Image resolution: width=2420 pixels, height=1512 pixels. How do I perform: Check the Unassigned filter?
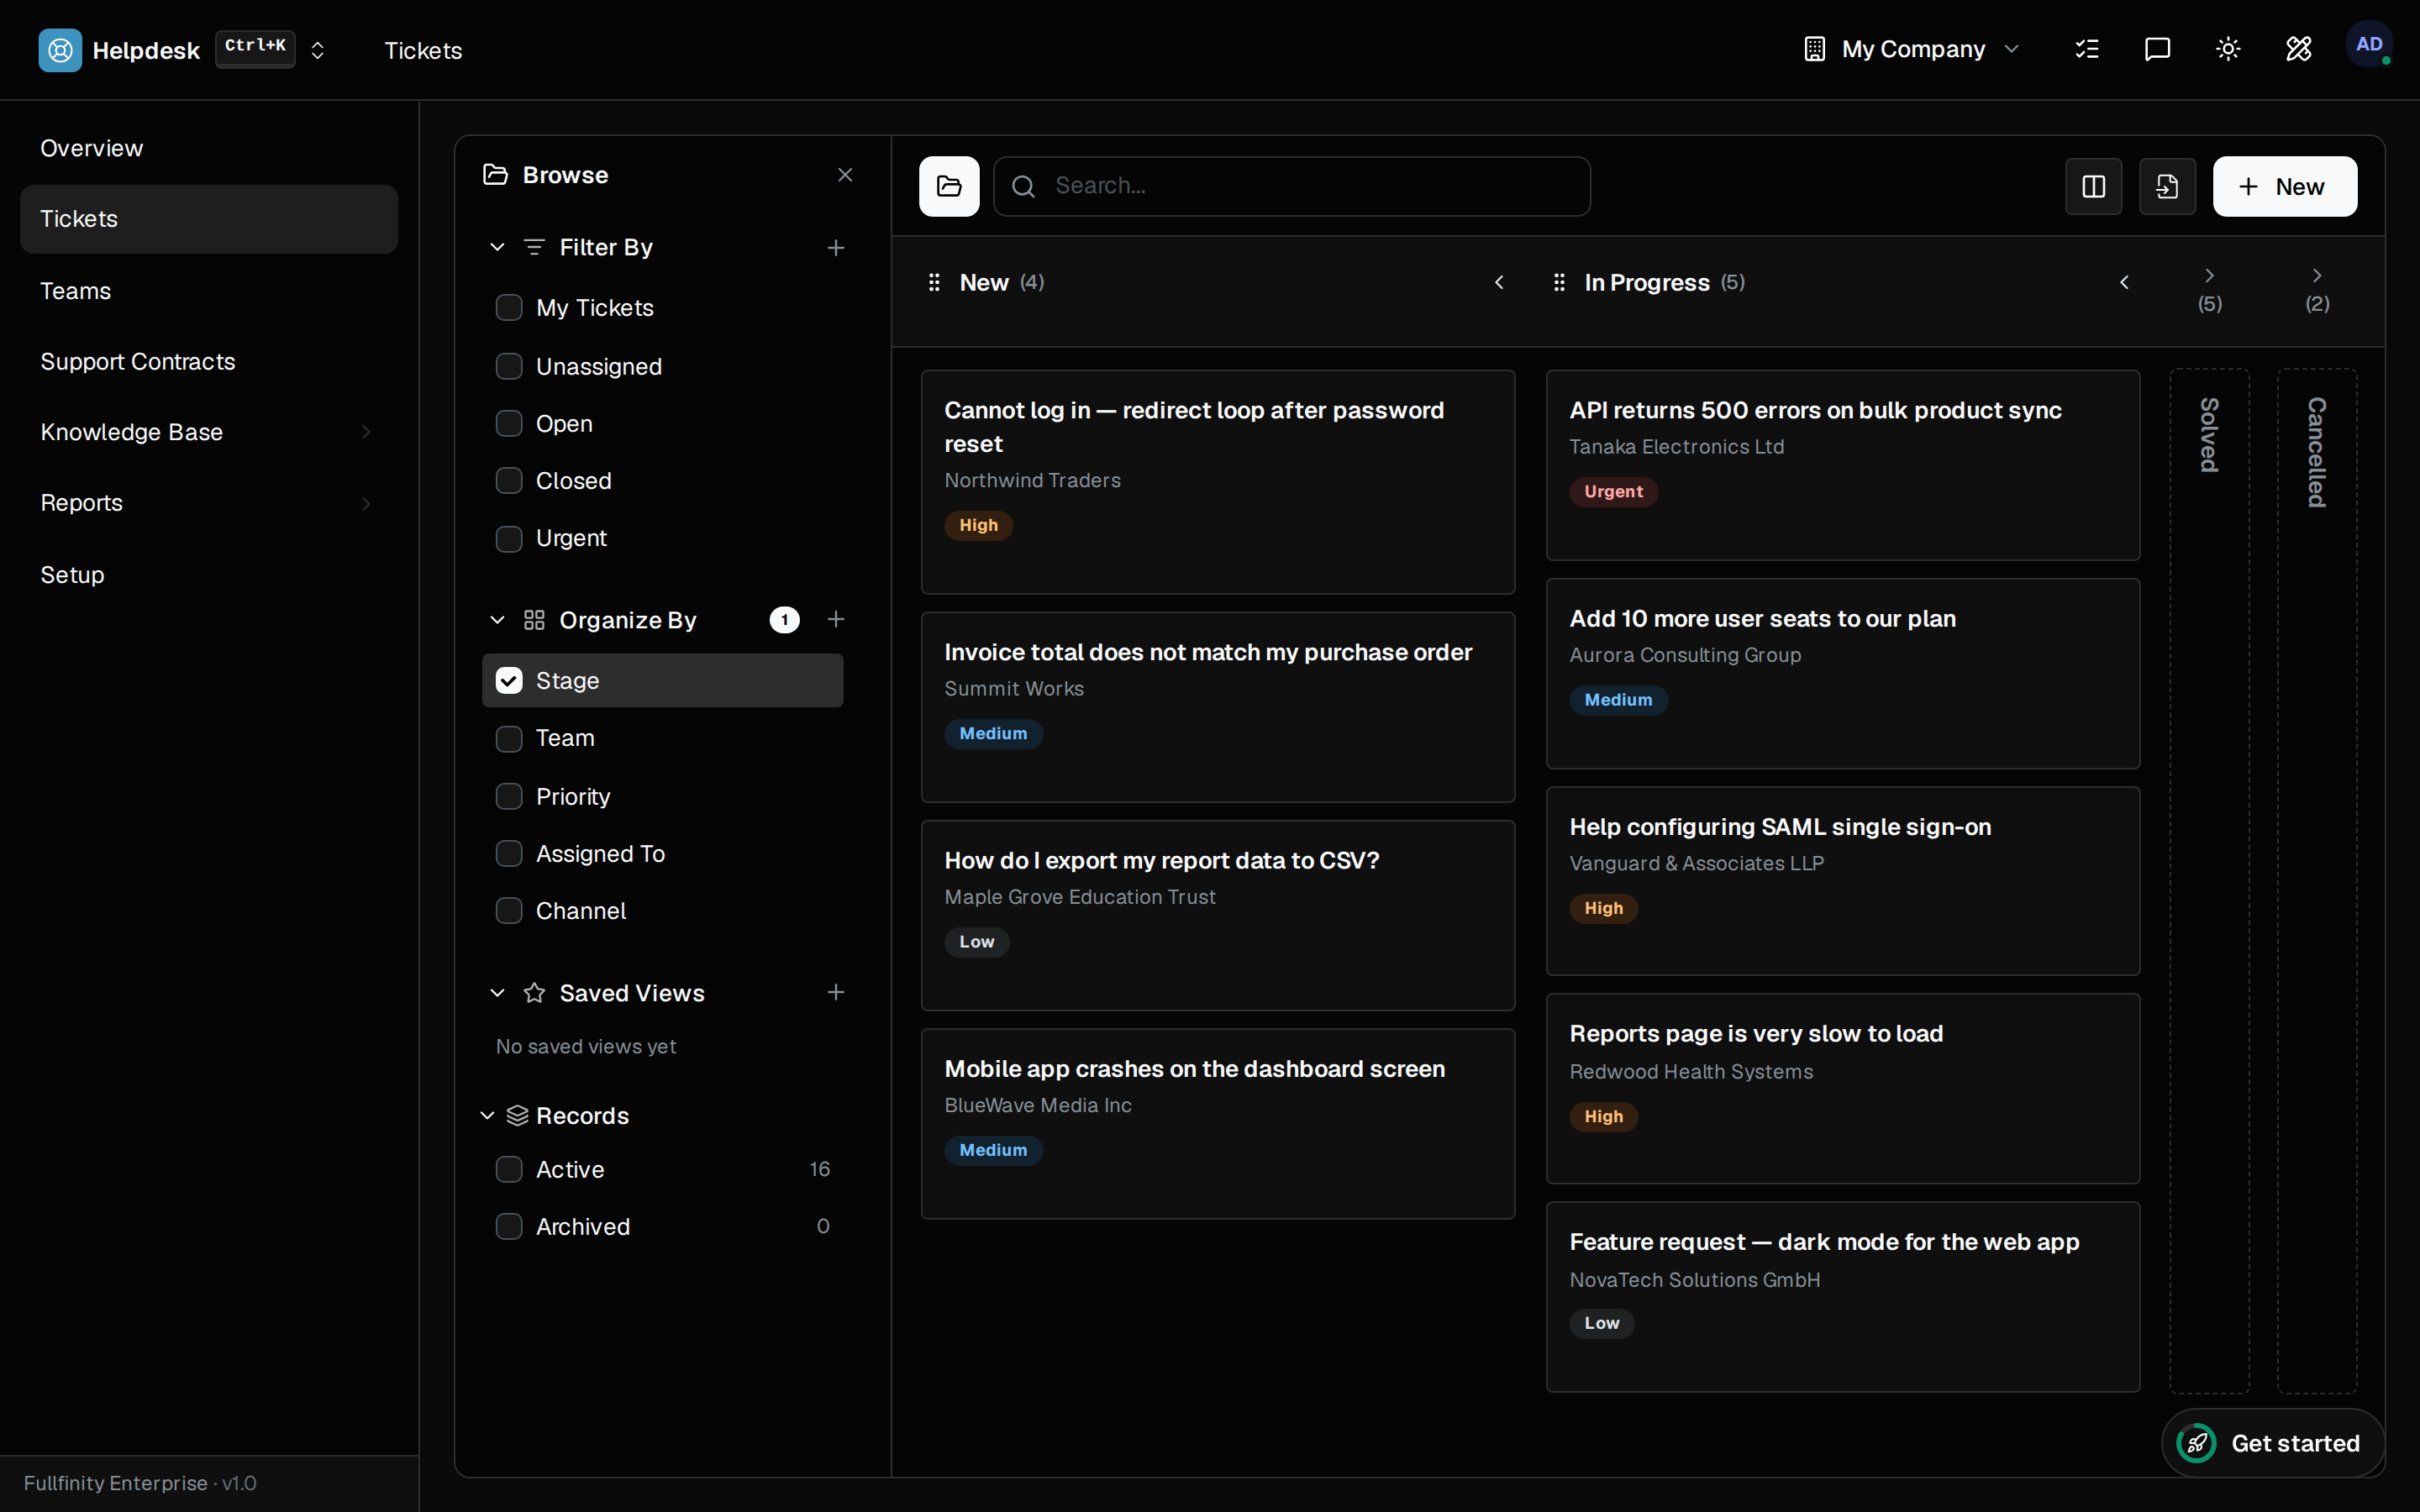(509, 367)
